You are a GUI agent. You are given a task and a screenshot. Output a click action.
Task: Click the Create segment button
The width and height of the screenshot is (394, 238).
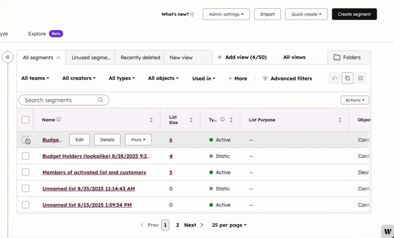coord(354,14)
